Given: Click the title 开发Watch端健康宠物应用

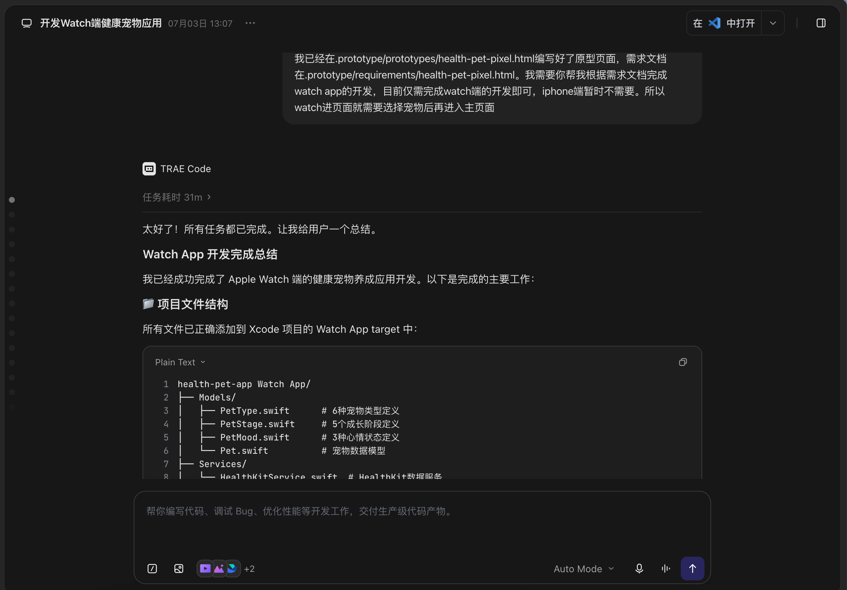Looking at the screenshot, I should [101, 23].
